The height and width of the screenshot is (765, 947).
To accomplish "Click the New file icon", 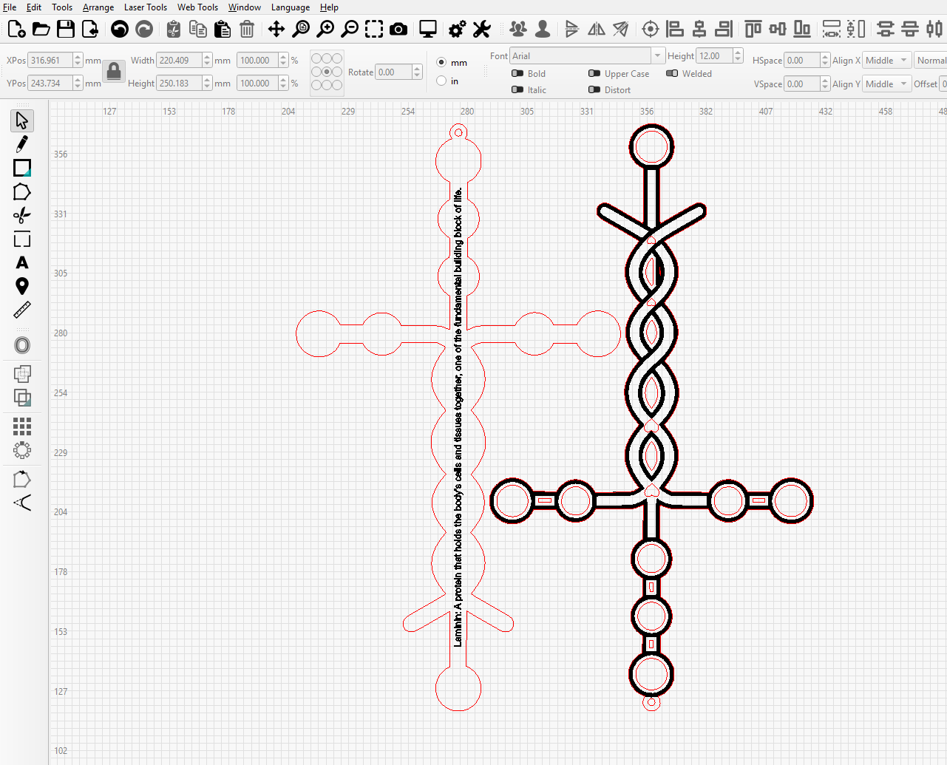I will (x=16, y=29).
